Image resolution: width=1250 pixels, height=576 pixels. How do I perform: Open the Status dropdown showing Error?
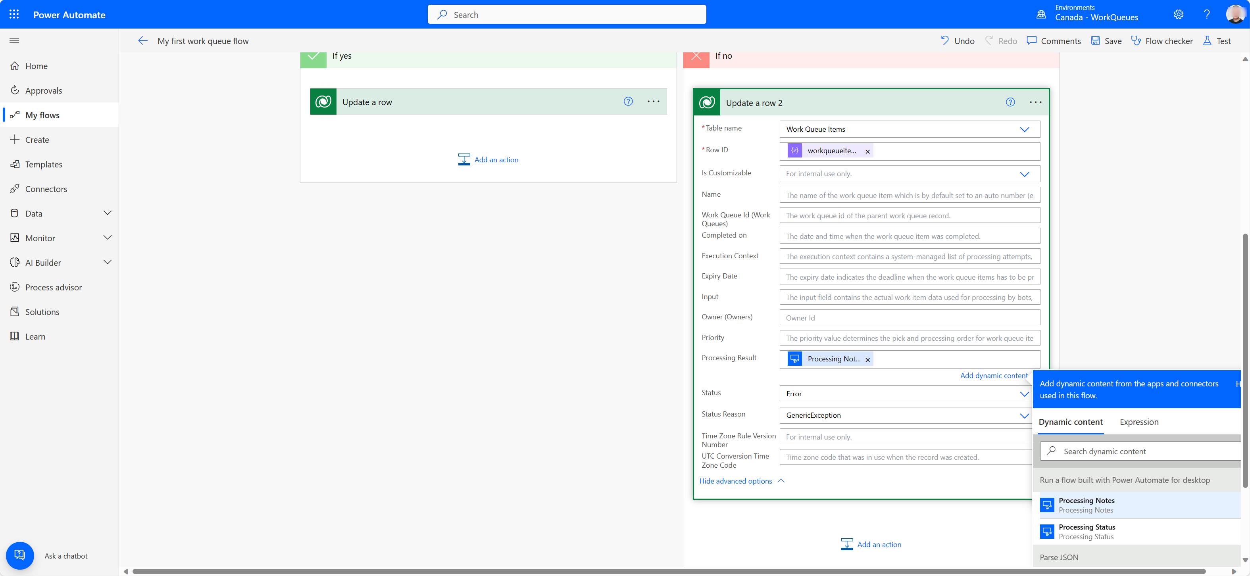point(906,394)
